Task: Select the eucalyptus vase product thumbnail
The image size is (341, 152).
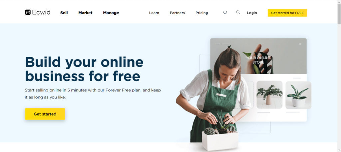Action: coord(269,95)
